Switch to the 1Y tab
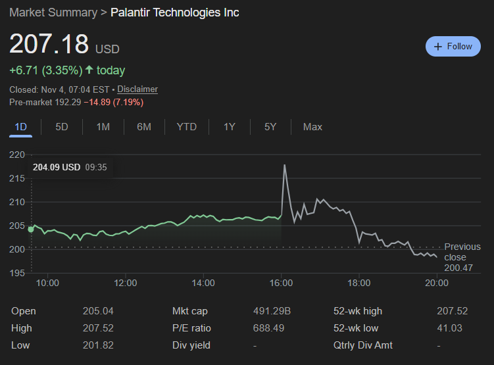This screenshot has width=494, height=365. [x=229, y=126]
